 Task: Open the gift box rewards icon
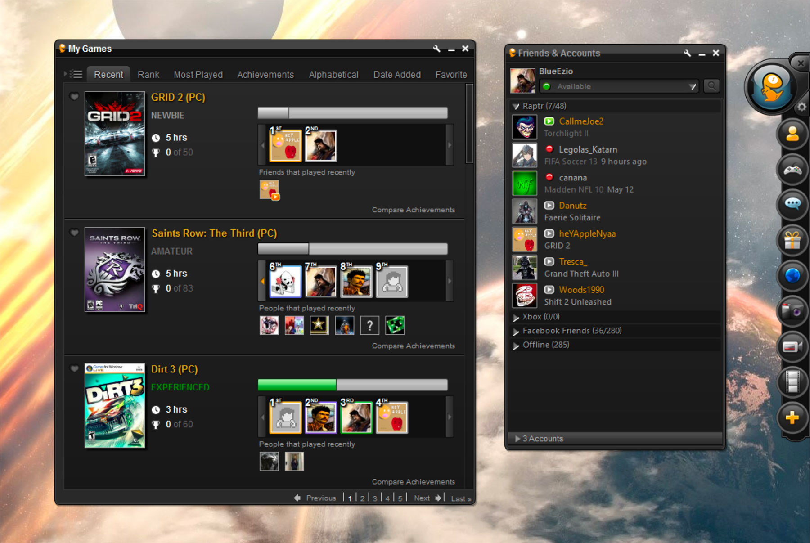point(792,240)
